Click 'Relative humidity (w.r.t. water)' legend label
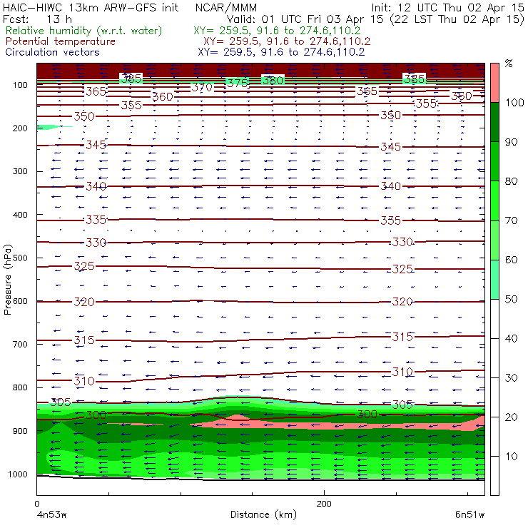Viewport: 528px width, 528px height. coord(84,31)
